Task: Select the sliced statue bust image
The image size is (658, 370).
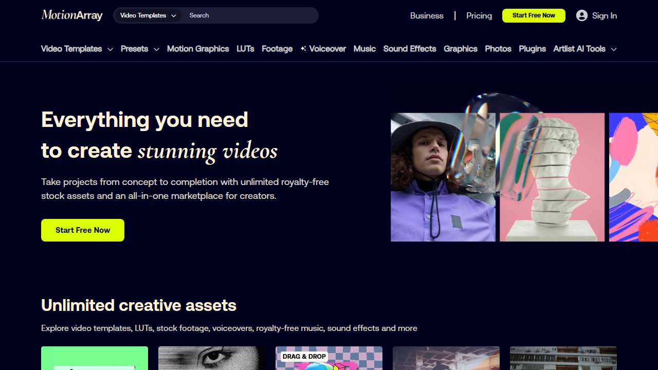Action: pyautogui.click(x=552, y=177)
